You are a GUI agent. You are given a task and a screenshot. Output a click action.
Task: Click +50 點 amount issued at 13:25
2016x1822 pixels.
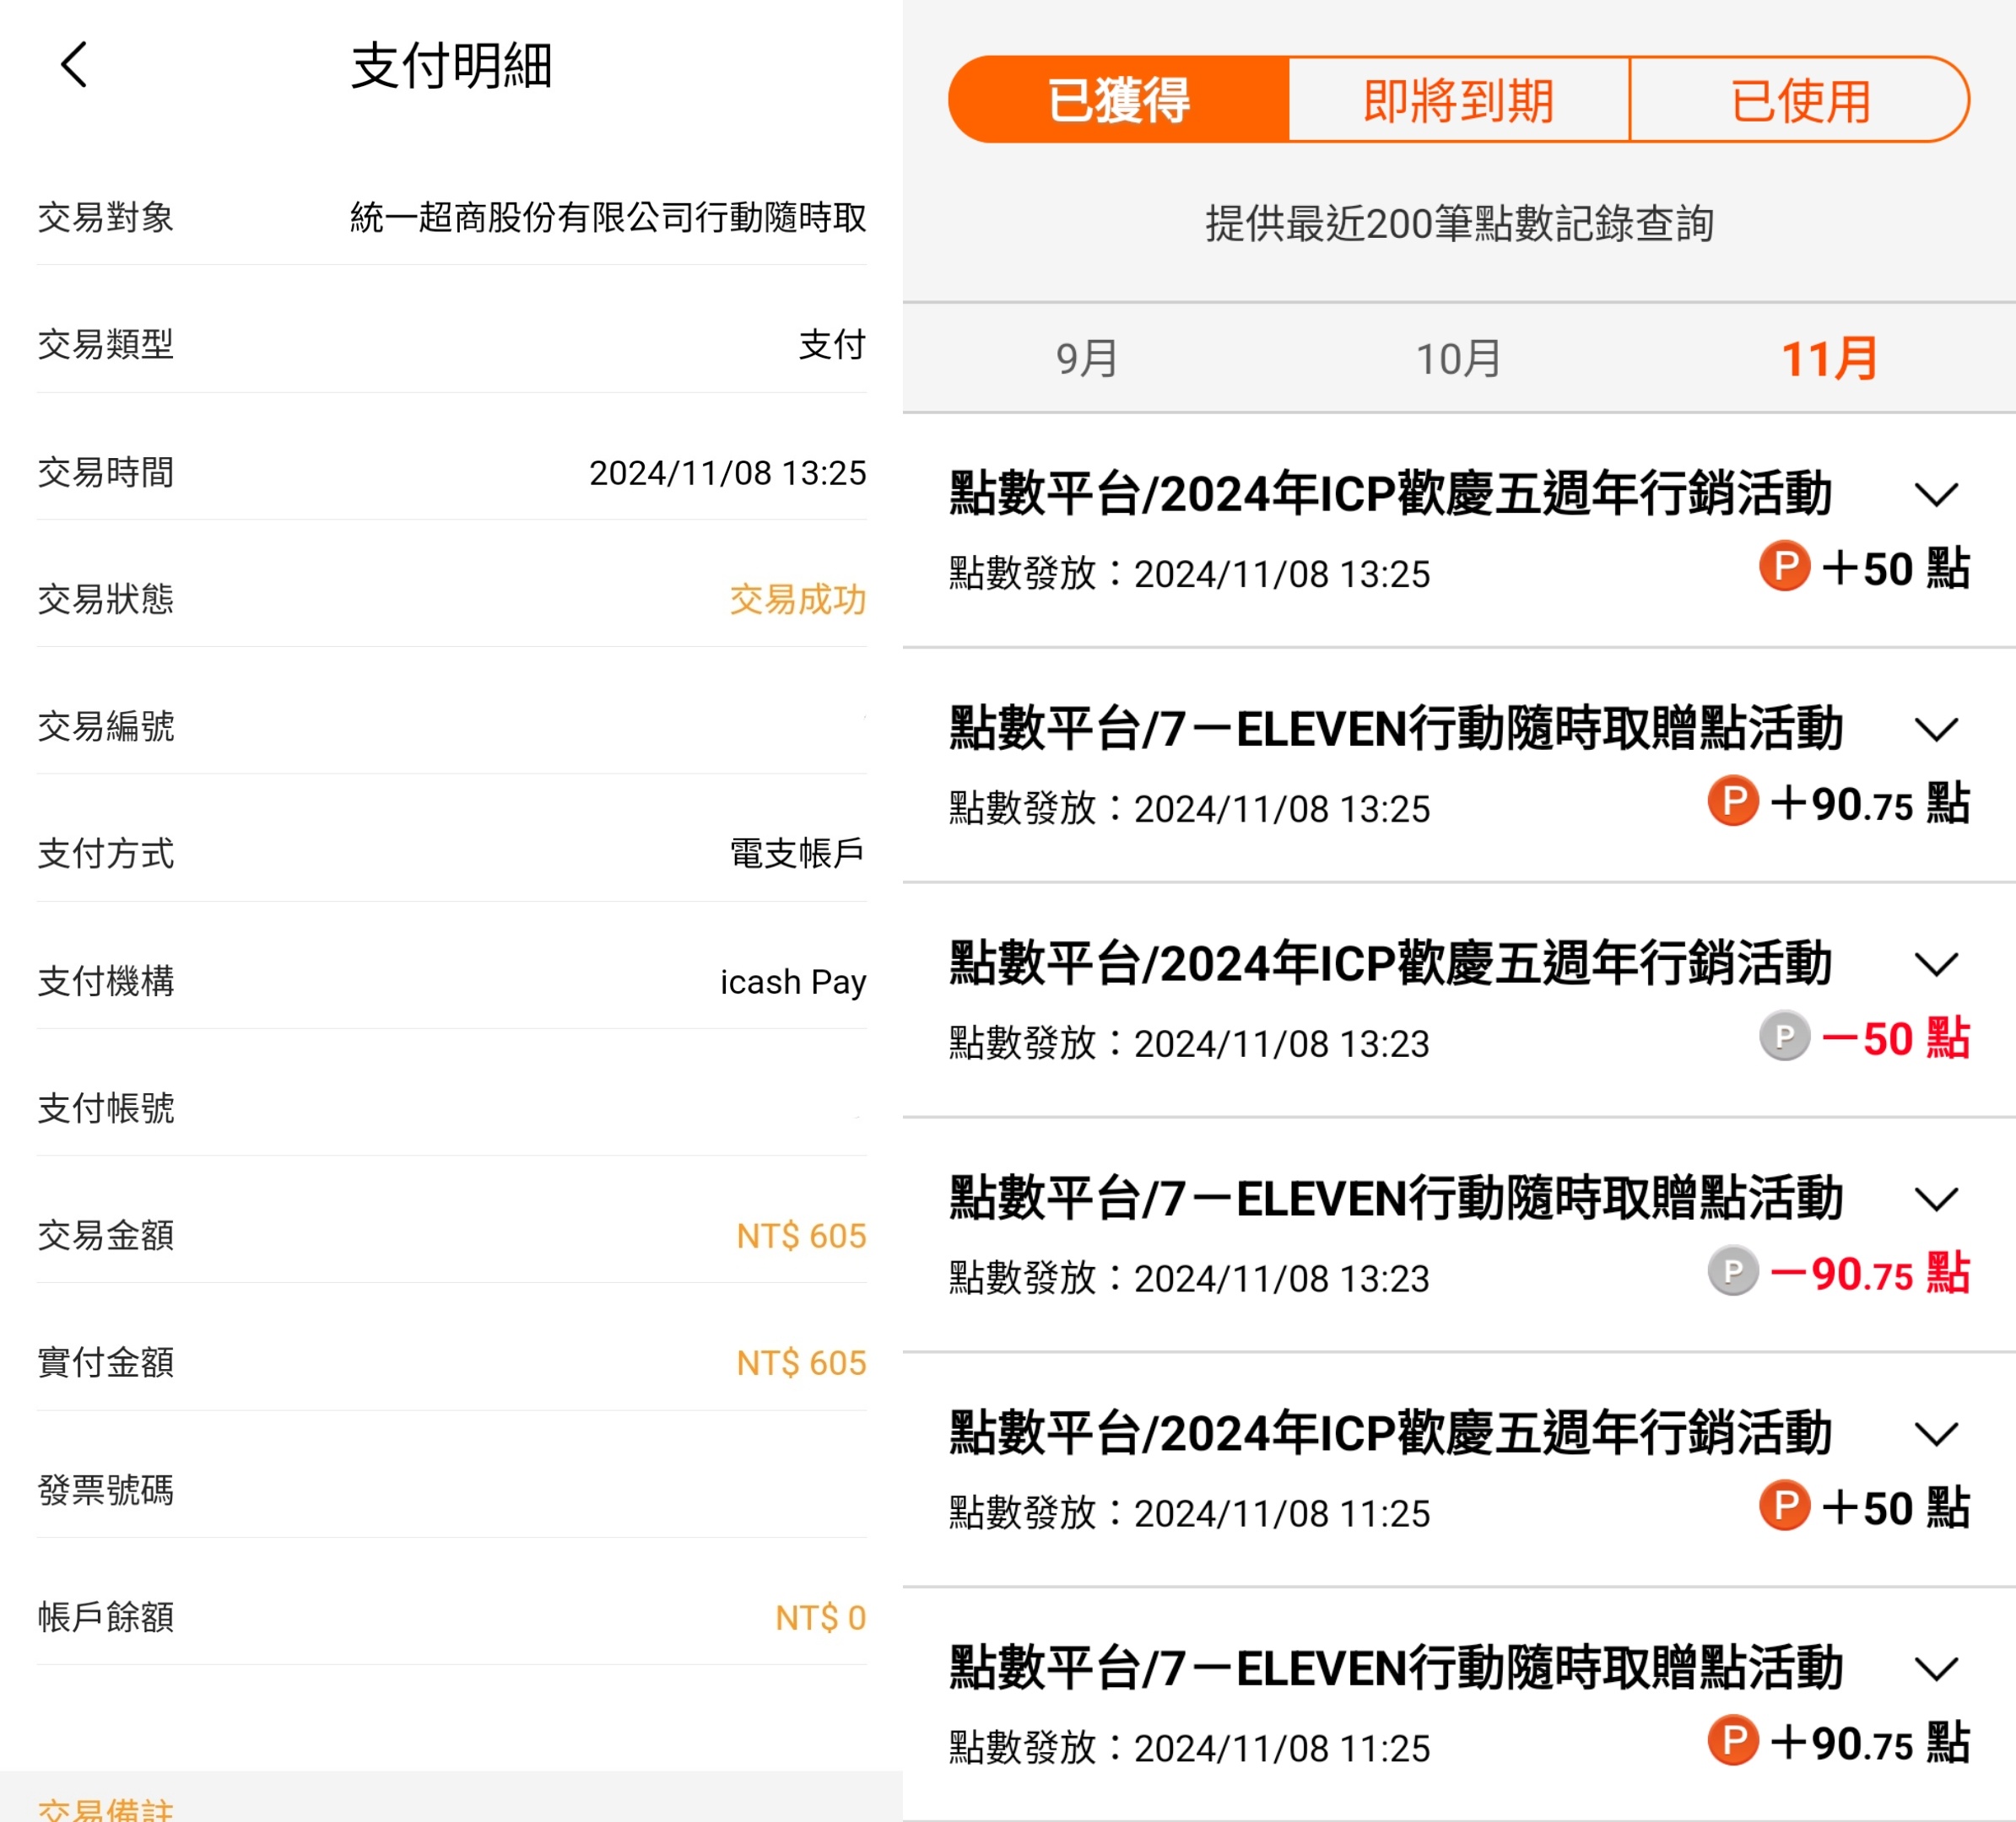click(1896, 568)
